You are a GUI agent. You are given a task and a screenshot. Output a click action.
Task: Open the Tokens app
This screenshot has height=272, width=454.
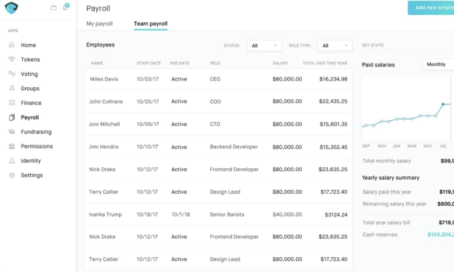pyautogui.click(x=30, y=59)
